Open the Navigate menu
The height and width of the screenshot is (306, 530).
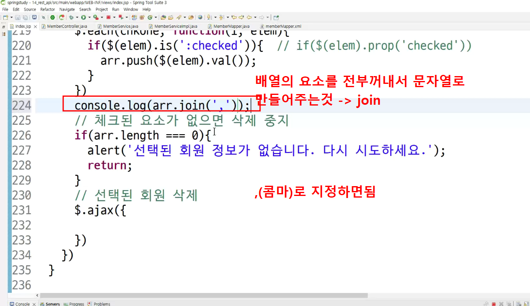[x=67, y=9]
